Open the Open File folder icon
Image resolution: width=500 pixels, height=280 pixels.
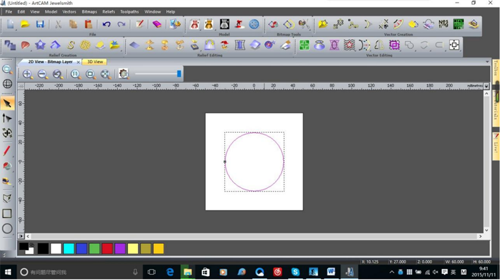25,24
